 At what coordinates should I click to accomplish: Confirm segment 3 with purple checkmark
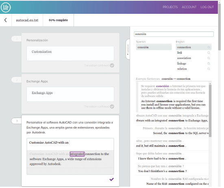(x=111, y=179)
